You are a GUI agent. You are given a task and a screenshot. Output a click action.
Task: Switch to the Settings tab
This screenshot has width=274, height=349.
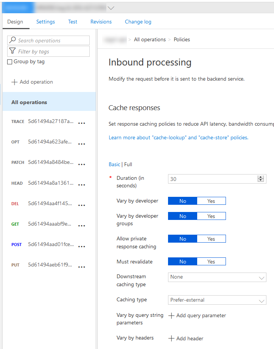click(x=45, y=22)
